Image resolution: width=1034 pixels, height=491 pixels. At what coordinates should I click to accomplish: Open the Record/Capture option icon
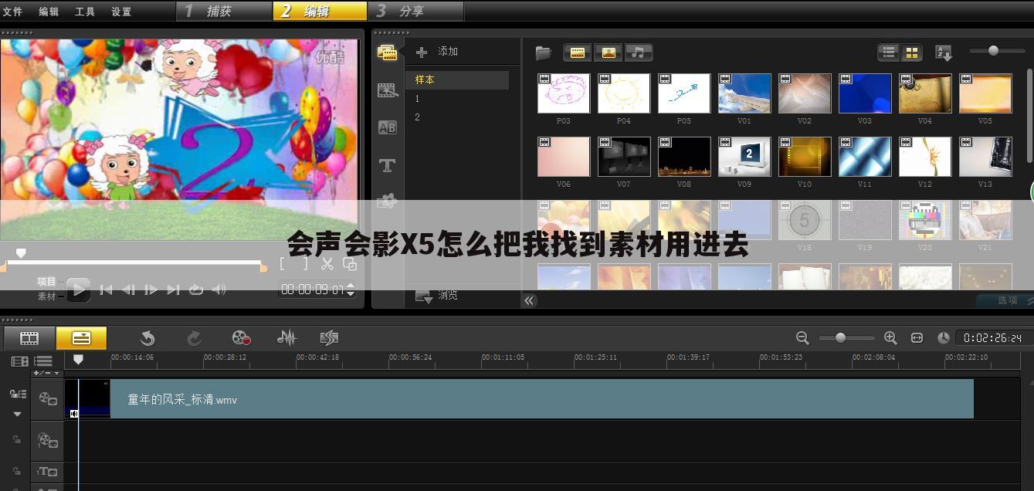(x=241, y=337)
